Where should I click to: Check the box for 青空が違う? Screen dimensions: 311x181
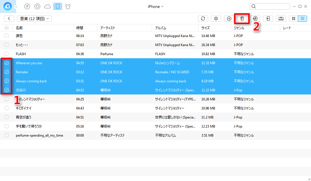(x=7, y=117)
